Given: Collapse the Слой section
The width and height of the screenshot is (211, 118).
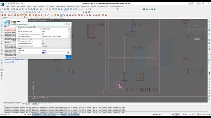Looking at the screenshot, I should pyautogui.click(x=17, y=48).
